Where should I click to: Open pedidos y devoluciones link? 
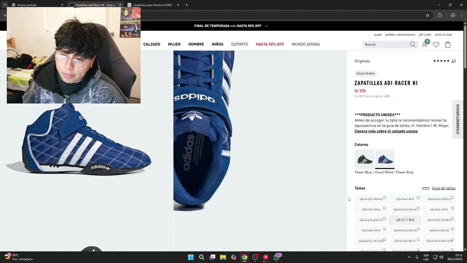point(400,35)
